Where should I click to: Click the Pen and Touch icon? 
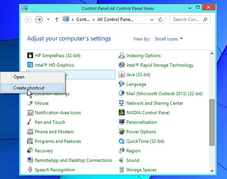click(30, 122)
